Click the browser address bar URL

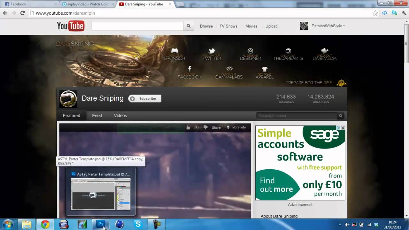click(x=65, y=13)
